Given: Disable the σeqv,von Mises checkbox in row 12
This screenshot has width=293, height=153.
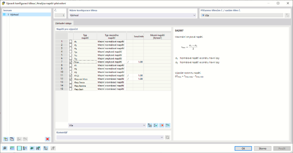Looking at the screenshot, I should pyautogui.click(x=71, y=79).
